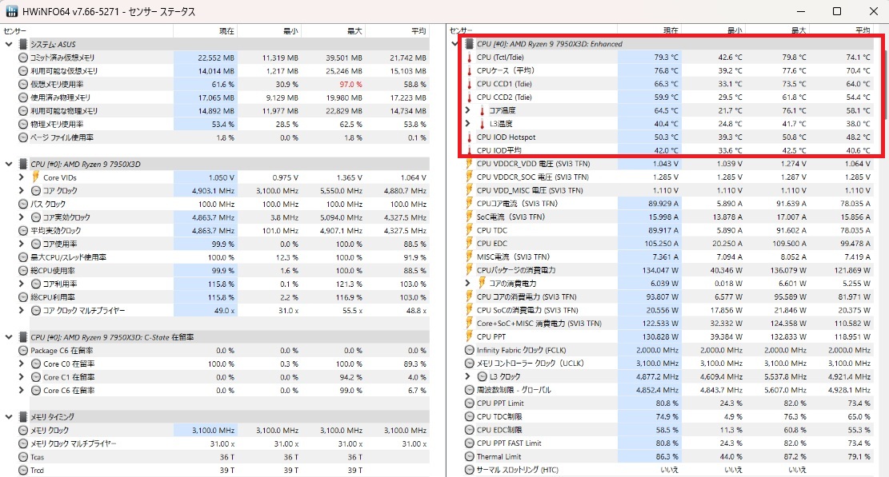Collapse the CPU Enhanced sensor group
889x477 pixels.
point(455,44)
